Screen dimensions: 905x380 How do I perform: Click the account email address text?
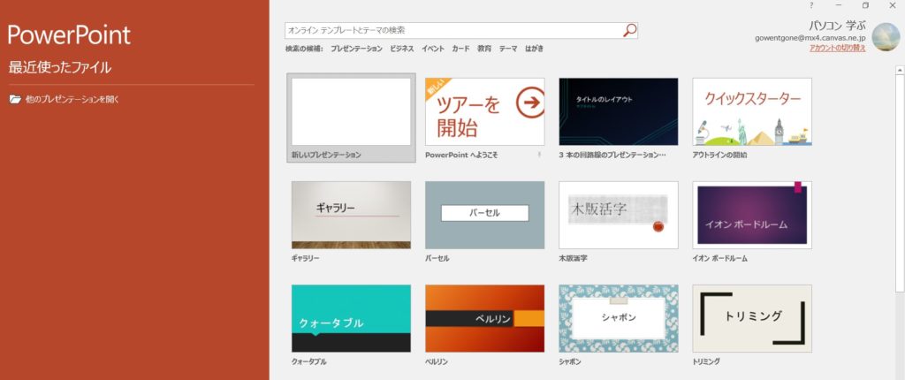click(x=810, y=38)
